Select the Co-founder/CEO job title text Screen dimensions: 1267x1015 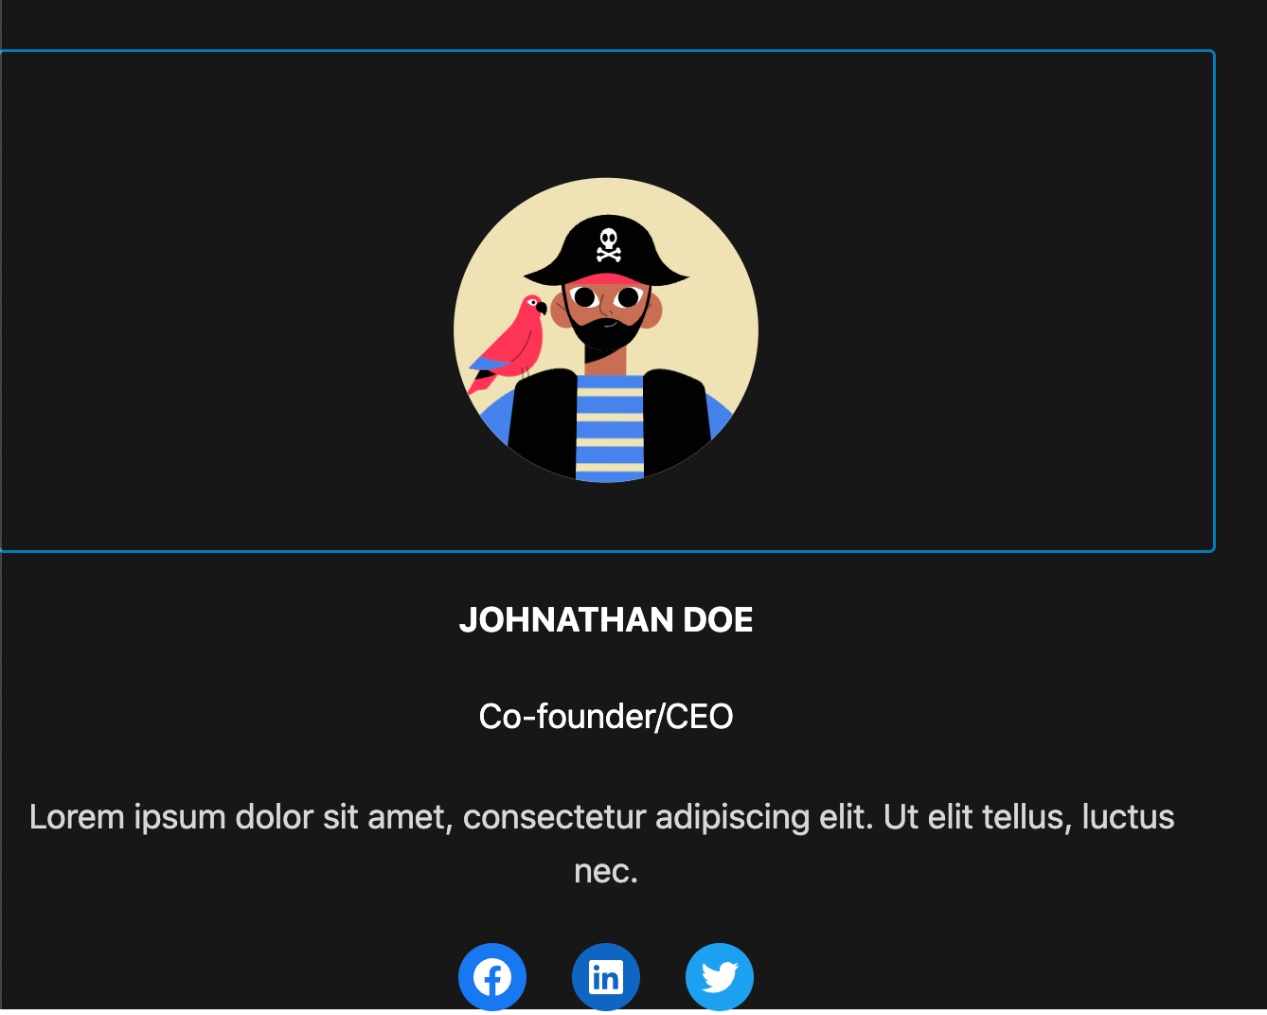[x=606, y=717]
